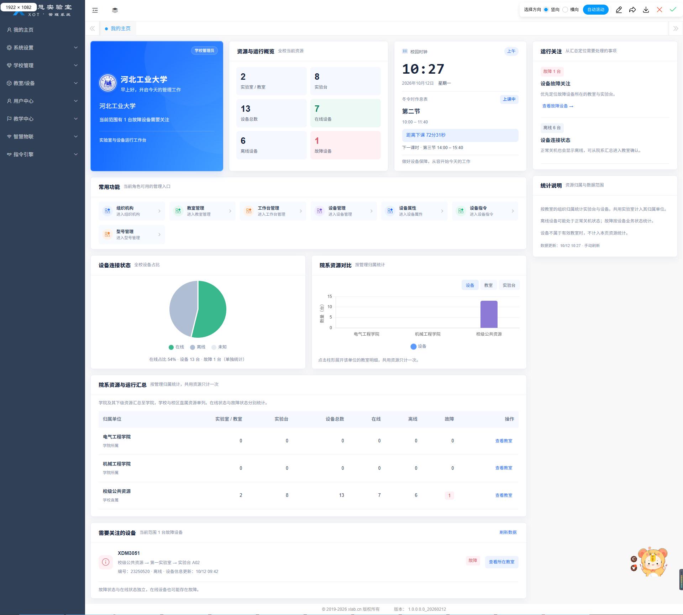Confirm the capture with the green checkmark
The image size is (683, 615).
pos(673,10)
